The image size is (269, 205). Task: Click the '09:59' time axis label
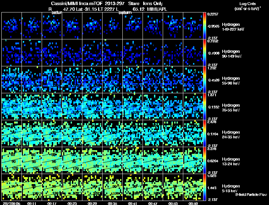tap(193, 204)
